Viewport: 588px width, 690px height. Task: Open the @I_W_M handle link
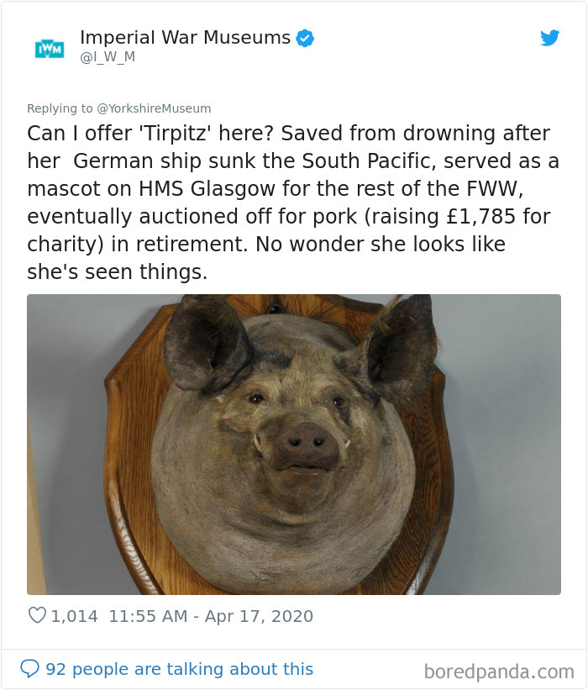[108, 57]
